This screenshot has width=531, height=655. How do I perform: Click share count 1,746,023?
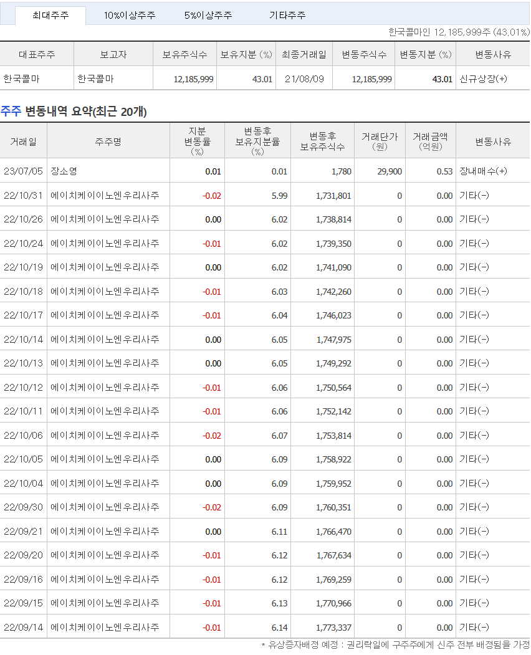tap(333, 315)
